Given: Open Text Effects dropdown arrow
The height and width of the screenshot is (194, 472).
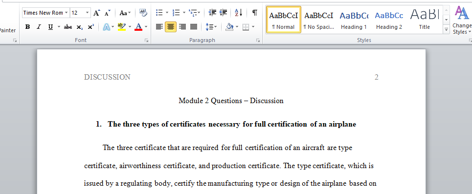Looking at the screenshot, I should (113, 27).
